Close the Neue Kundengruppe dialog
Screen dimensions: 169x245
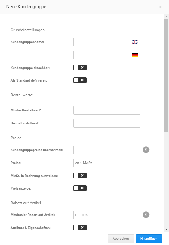coord(160,7)
